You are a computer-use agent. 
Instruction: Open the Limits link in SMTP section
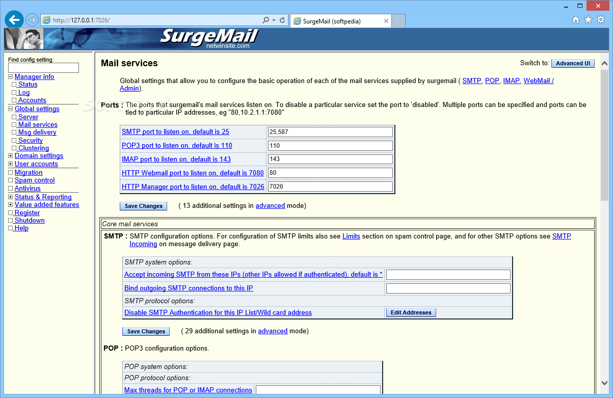[351, 236]
